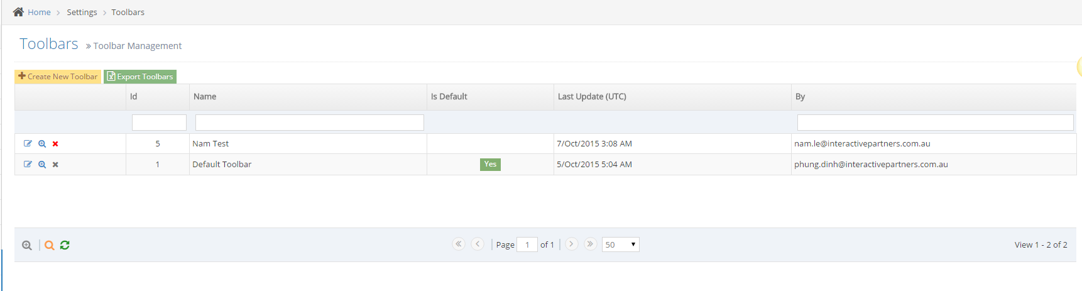Open the rows-per-page dropdown showing 50
Screen dimensions: 1082x291
(x=620, y=244)
